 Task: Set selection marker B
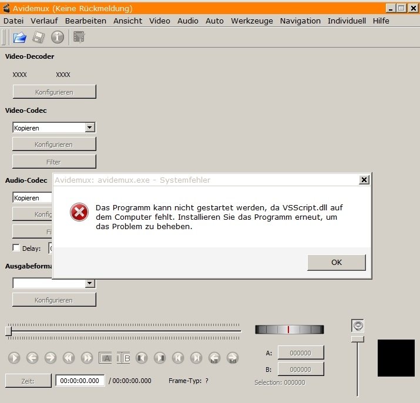tap(123, 358)
